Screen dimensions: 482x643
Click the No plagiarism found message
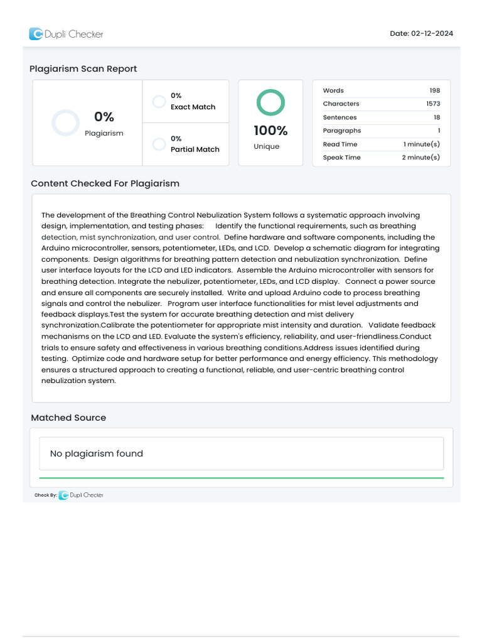97,453
